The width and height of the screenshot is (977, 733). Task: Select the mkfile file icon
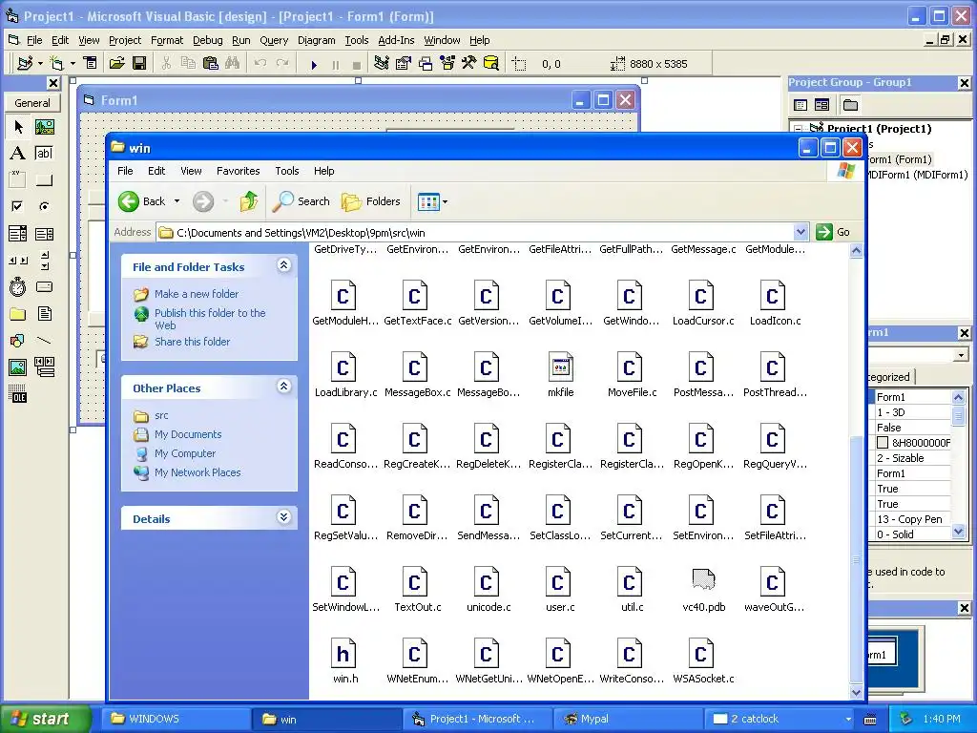tap(560, 367)
